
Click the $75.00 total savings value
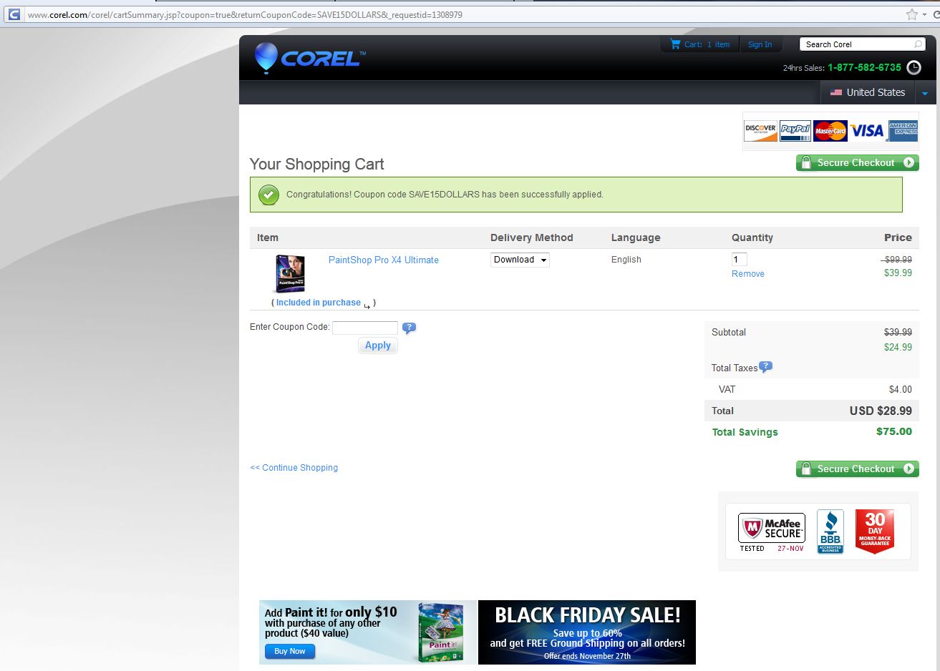pos(894,431)
